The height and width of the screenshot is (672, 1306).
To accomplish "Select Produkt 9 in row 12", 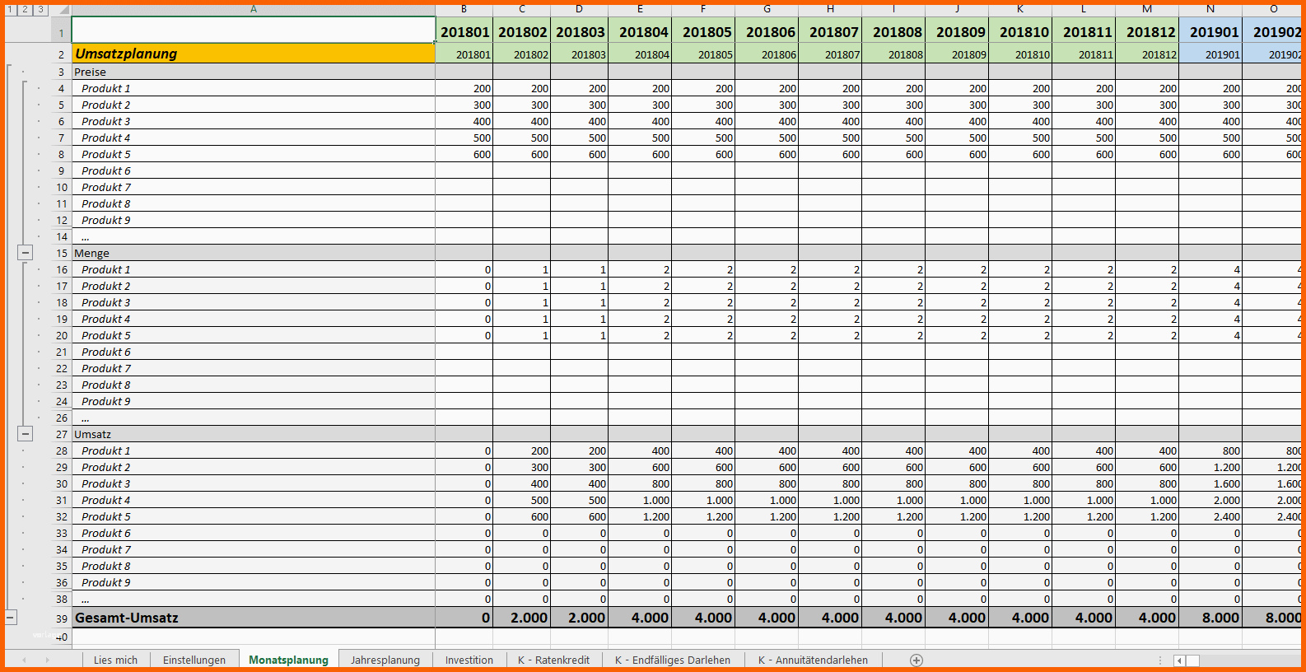I will point(254,220).
